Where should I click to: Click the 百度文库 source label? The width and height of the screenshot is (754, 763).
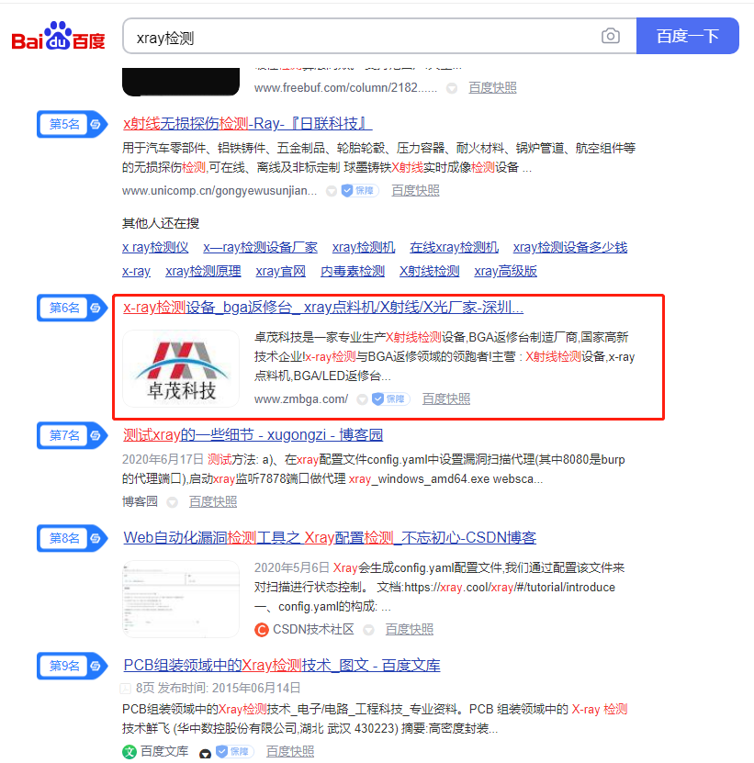tap(164, 751)
